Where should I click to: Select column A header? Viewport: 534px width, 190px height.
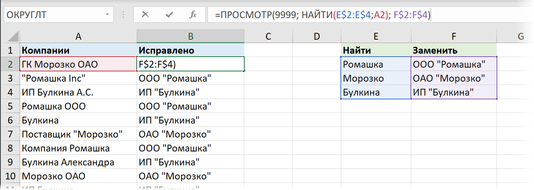click(x=78, y=36)
